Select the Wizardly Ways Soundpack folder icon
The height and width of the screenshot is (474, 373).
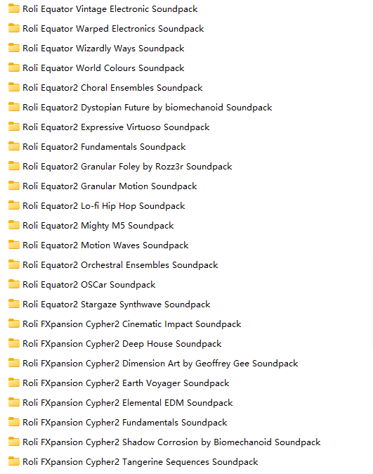click(13, 48)
